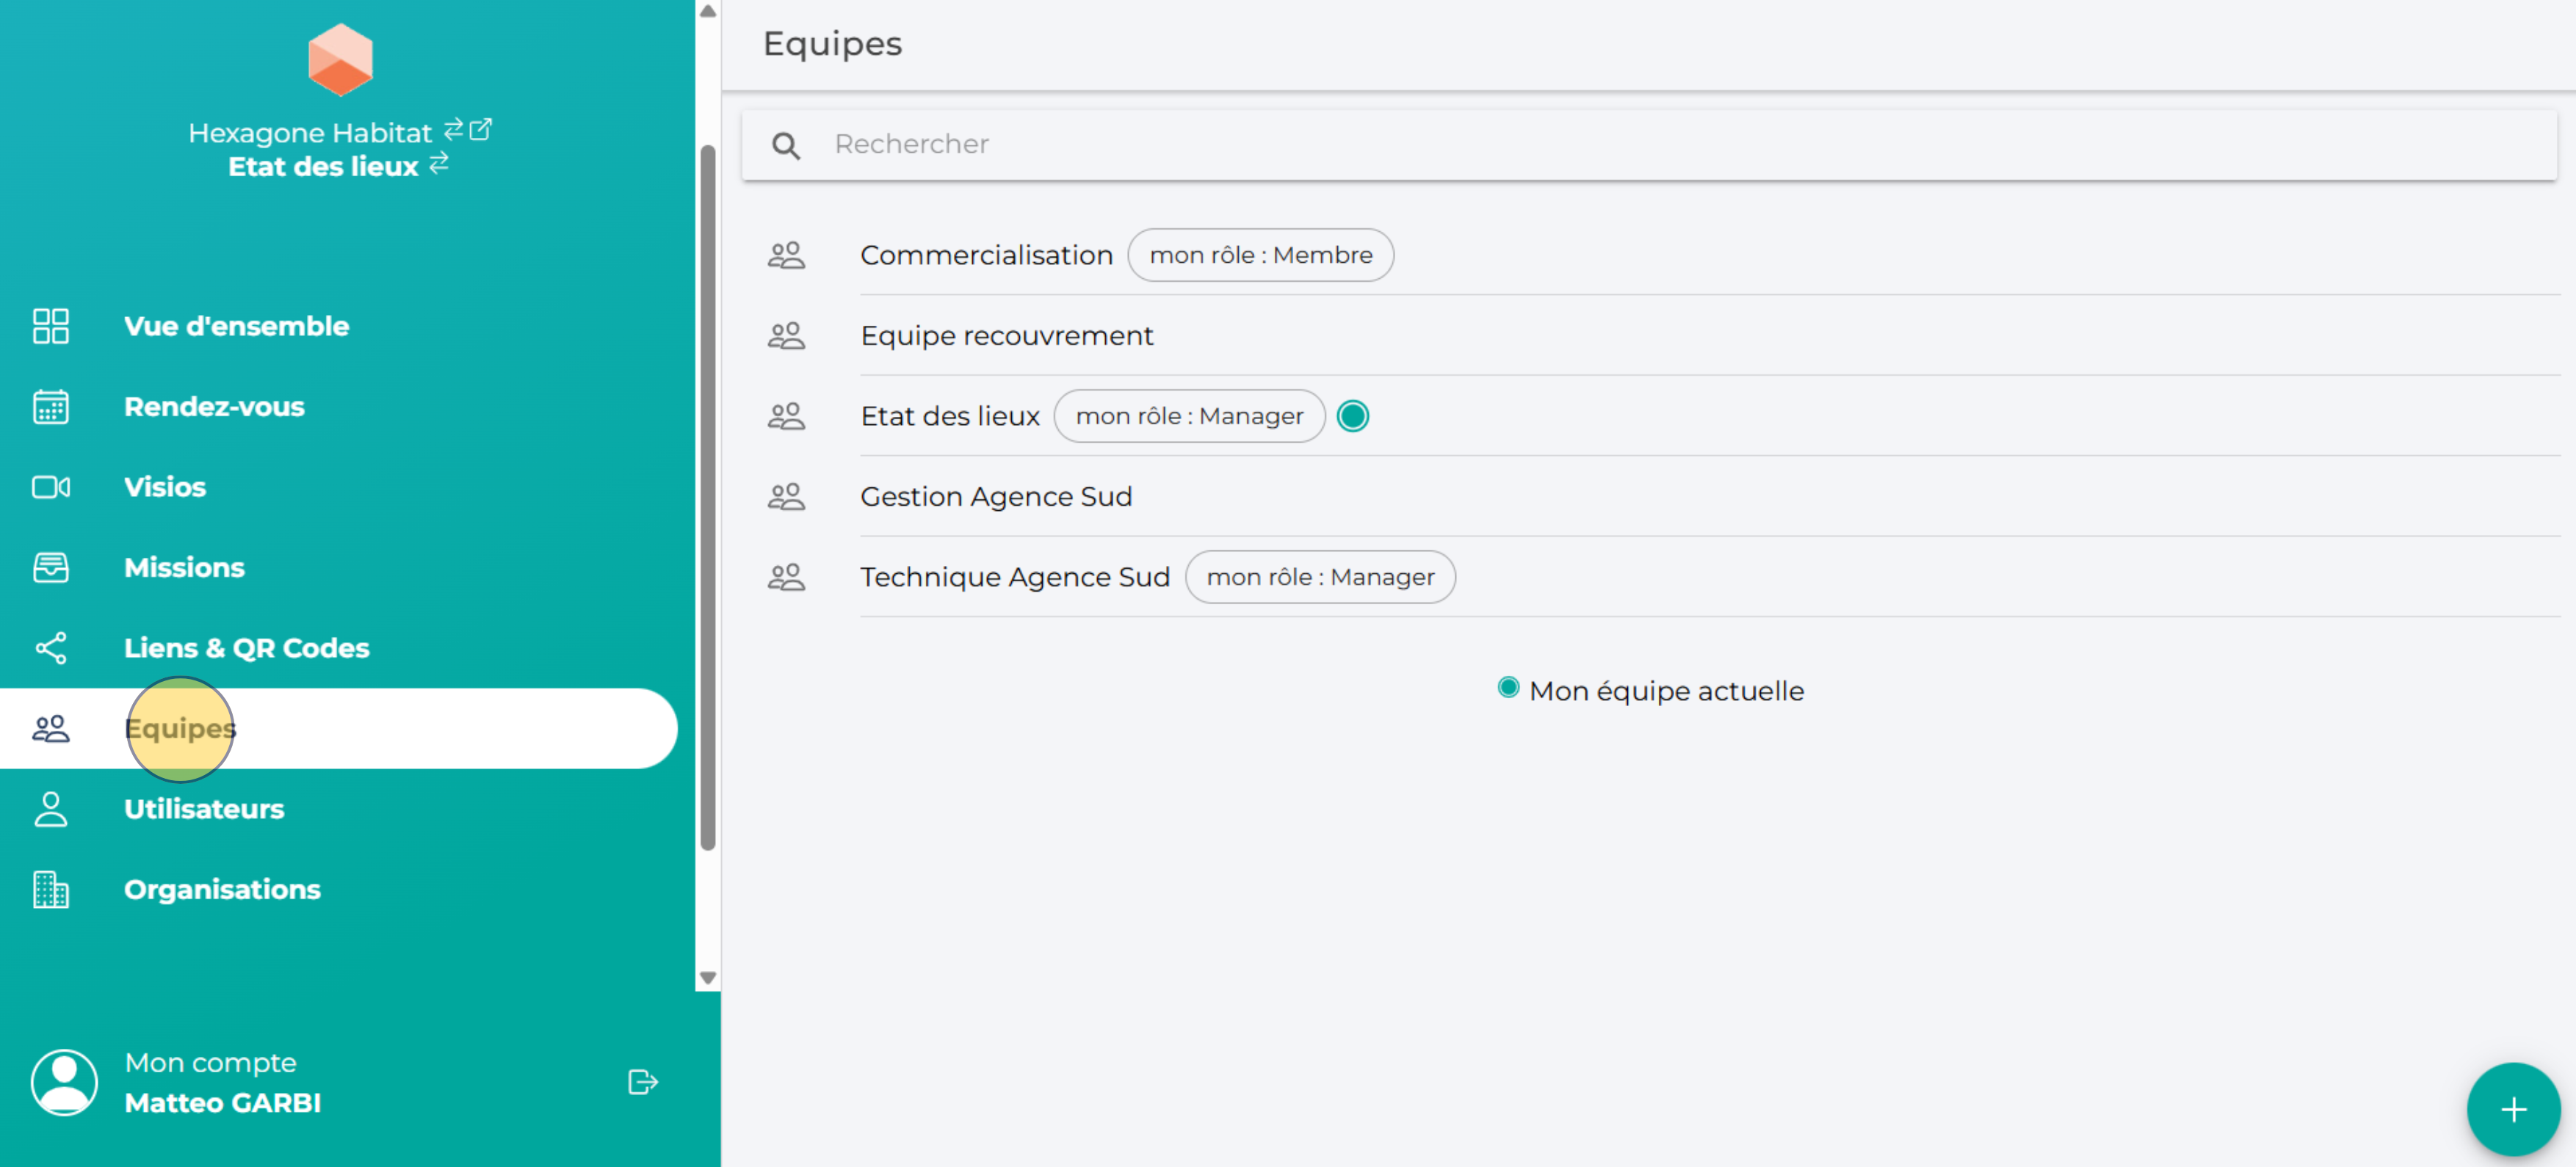Click the Visios camera icon in sidebar
This screenshot has width=2576, height=1167.
click(51, 487)
